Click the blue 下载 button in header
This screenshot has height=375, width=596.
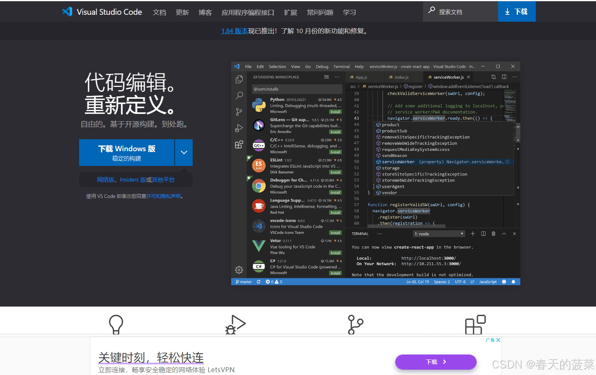(516, 11)
